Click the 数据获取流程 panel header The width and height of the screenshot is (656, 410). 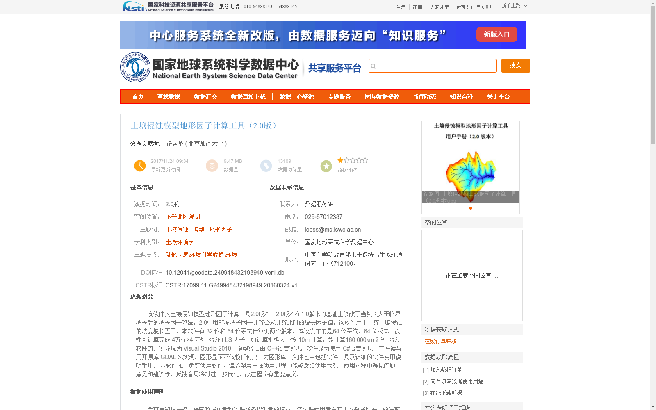[472, 357]
